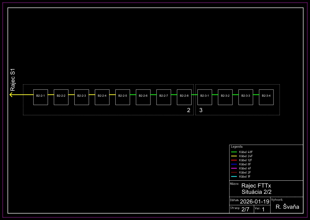Select node box B2-2-5
The height and width of the screenshot is (220, 310).
click(x=122, y=97)
